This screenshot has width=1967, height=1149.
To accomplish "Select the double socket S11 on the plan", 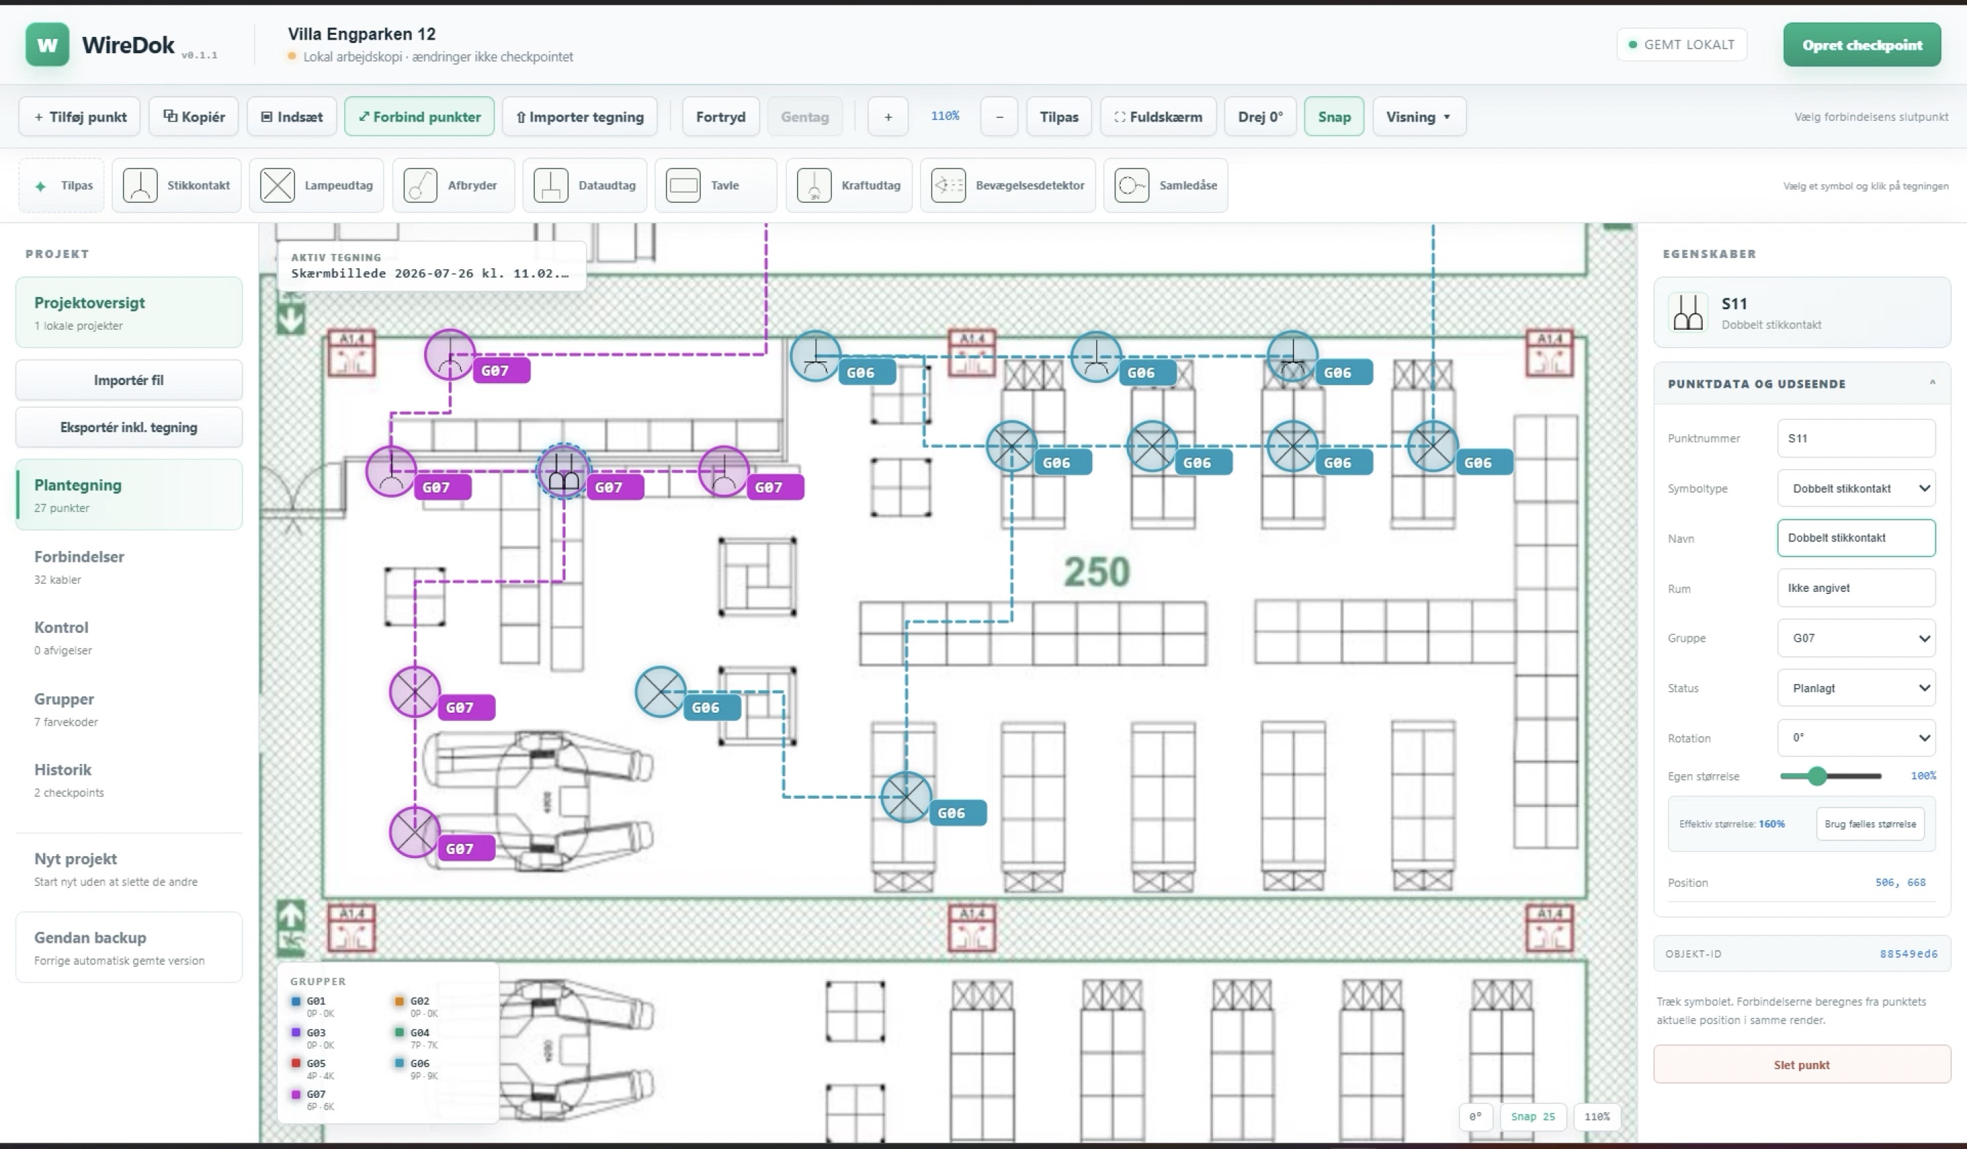I will [563, 471].
